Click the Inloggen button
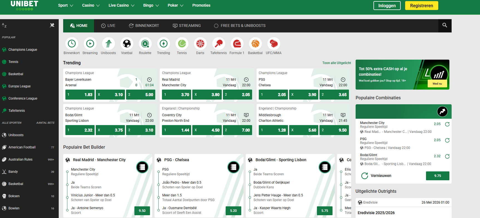 (387, 6)
